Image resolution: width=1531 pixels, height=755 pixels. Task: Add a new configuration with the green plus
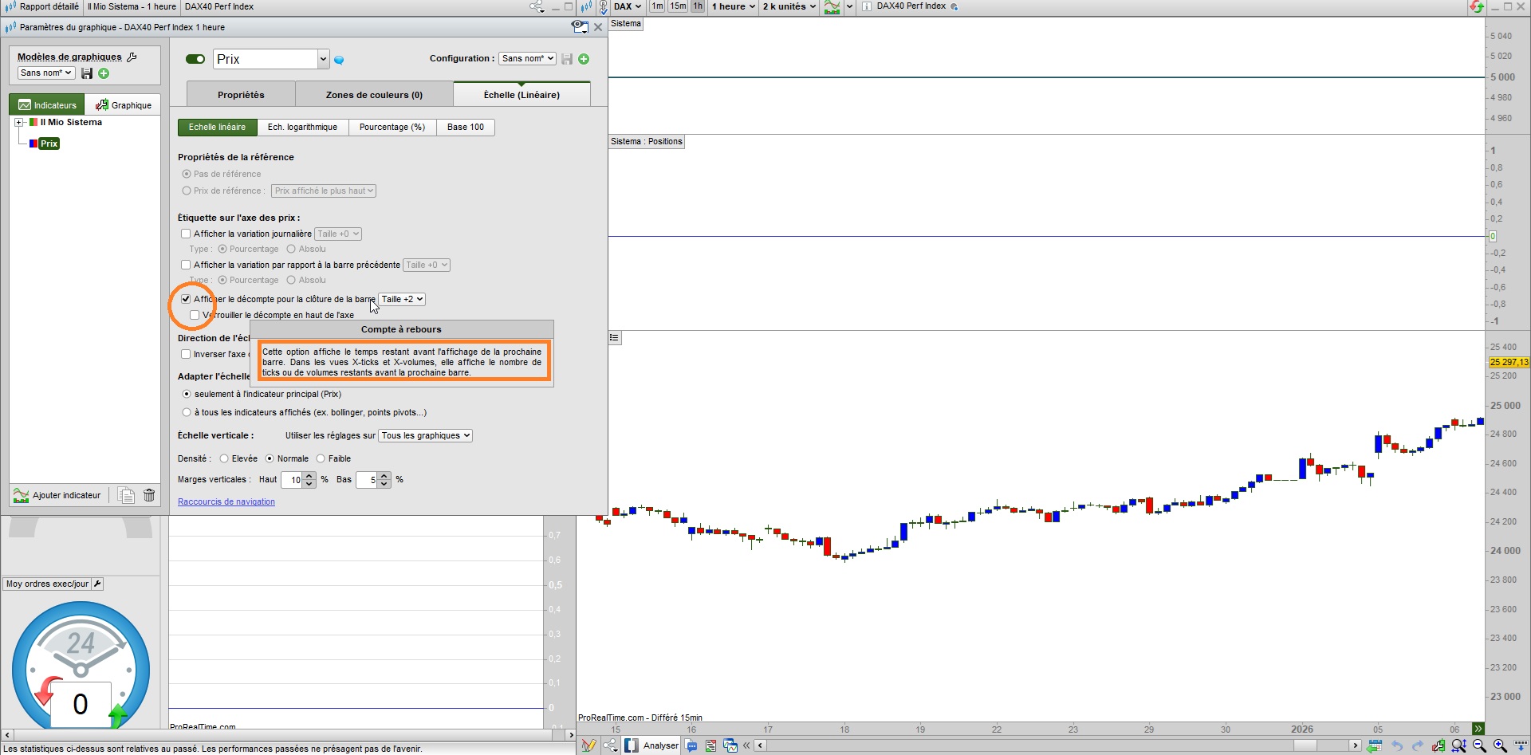[x=584, y=59]
